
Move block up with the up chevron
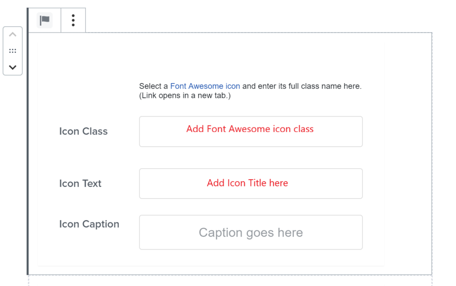pyautogui.click(x=12, y=35)
